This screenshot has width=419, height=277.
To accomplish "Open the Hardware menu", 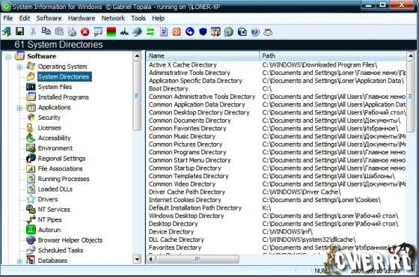I will click(x=82, y=18).
